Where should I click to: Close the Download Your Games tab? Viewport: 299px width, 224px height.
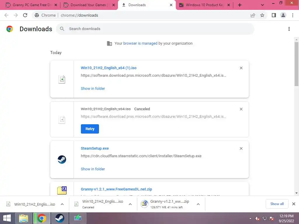(x=114, y=5)
